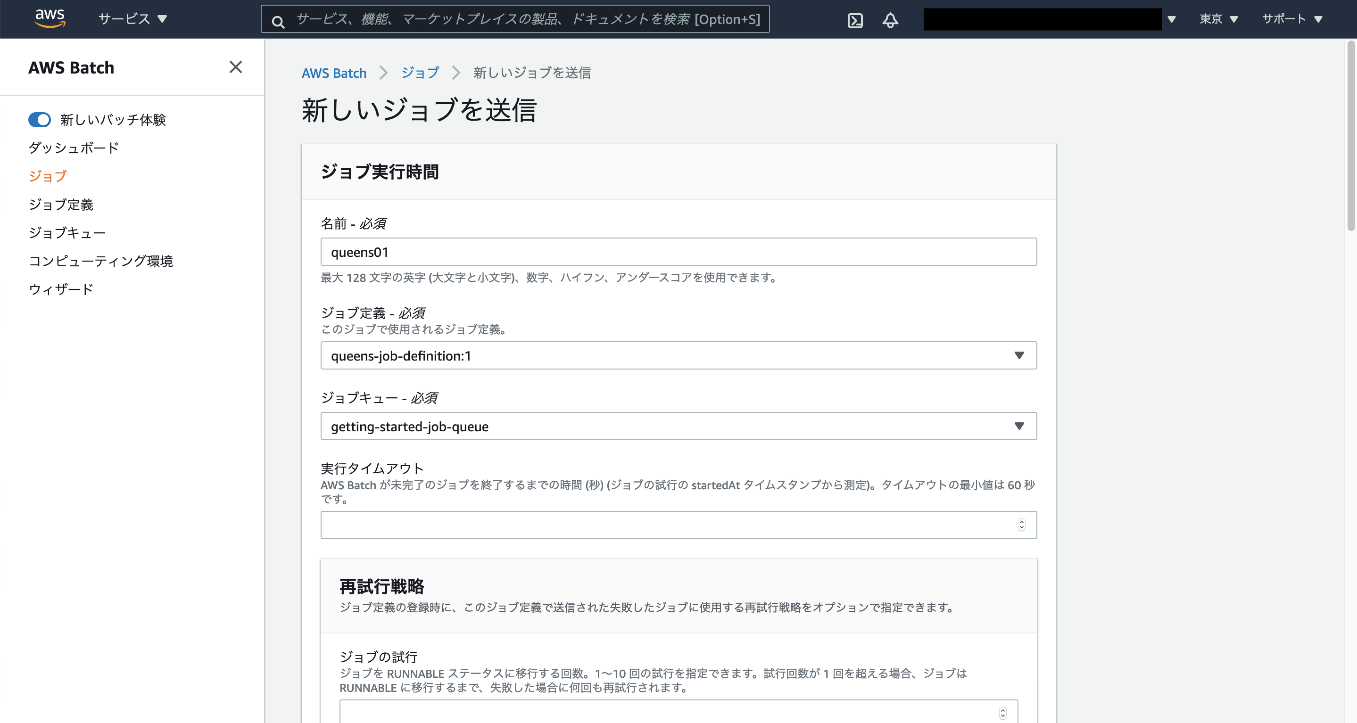Click the 実行タイムアウト field stepper arrows
Image resolution: width=1357 pixels, height=723 pixels.
coord(1021,525)
